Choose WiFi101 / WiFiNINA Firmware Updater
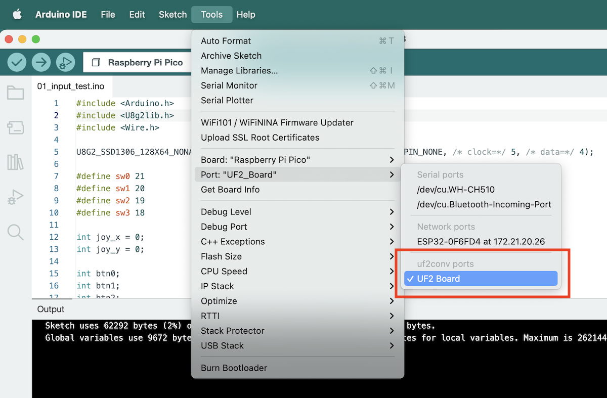This screenshot has width=607, height=398. (x=298, y=122)
